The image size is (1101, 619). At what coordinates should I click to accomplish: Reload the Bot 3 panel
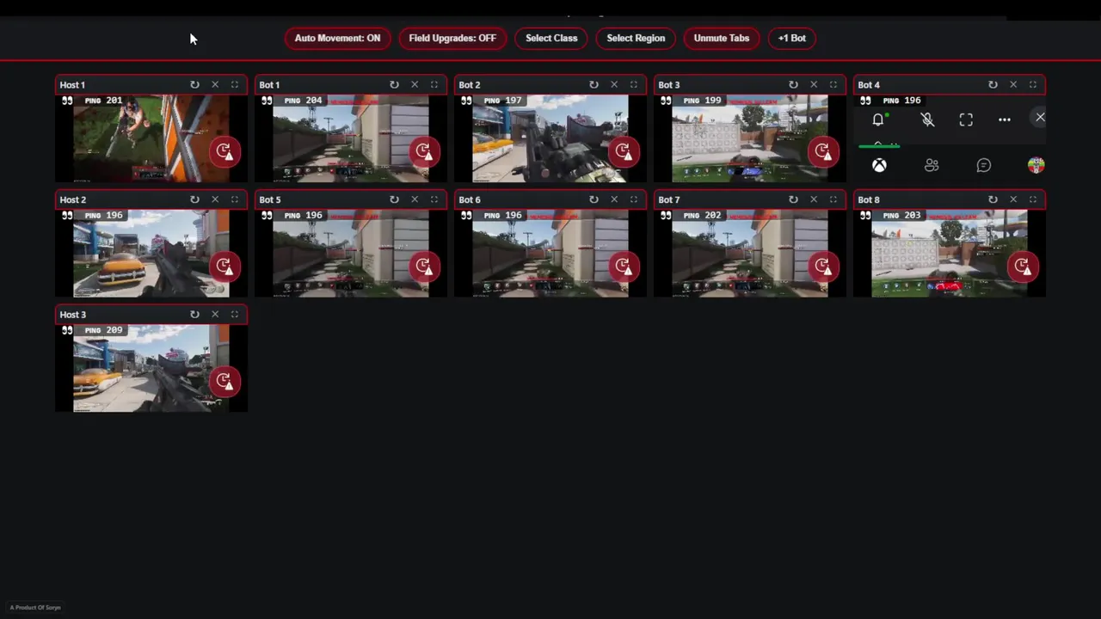pyautogui.click(x=793, y=84)
